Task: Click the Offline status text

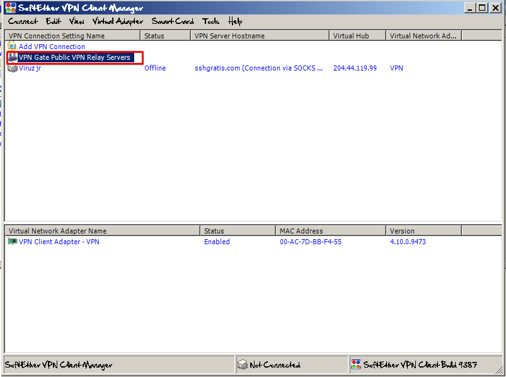Action: coord(155,68)
